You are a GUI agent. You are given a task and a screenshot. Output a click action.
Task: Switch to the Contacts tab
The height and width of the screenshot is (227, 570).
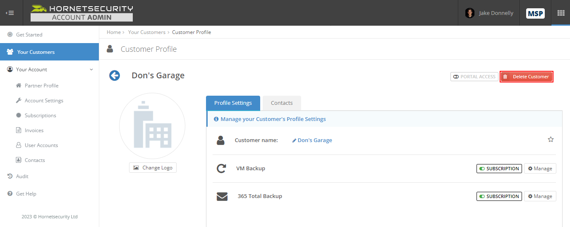282,103
